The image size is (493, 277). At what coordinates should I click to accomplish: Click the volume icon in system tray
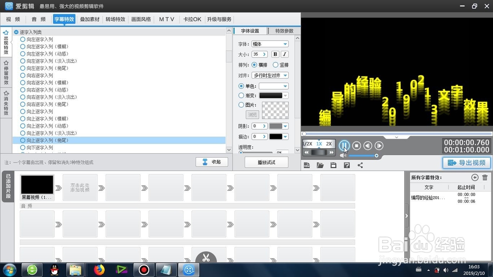click(446, 270)
